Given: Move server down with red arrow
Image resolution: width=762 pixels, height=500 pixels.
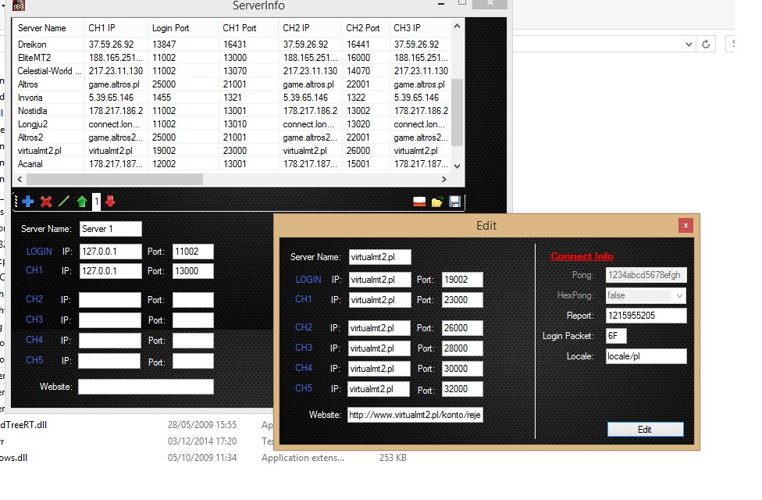Looking at the screenshot, I should 110,202.
